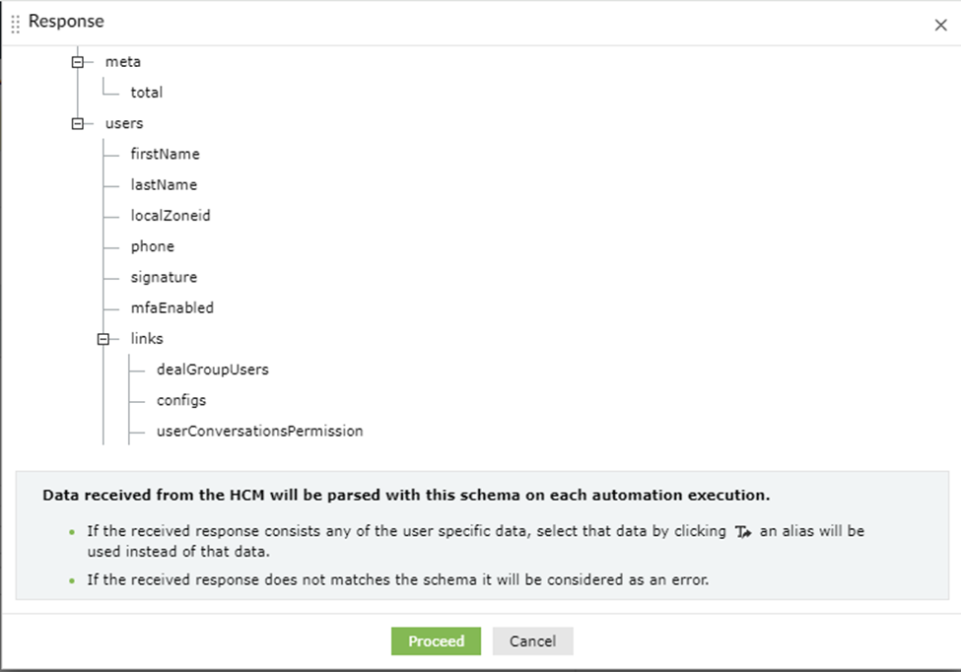Close the Response dialog
This screenshot has height=672, width=961.
tap(940, 26)
